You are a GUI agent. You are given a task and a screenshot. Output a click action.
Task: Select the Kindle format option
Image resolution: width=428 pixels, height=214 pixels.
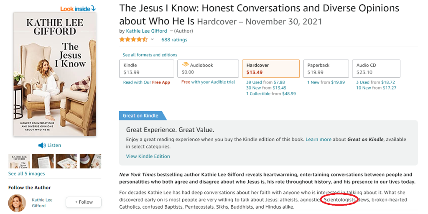click(147, 69)
